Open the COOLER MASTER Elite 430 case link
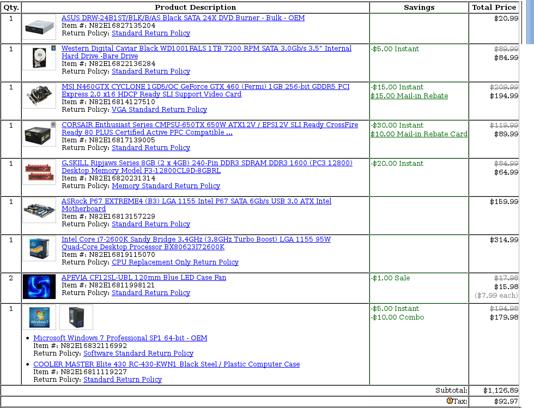Image resolution: width=534 pixels, height=408 pixels. point(167,364)
